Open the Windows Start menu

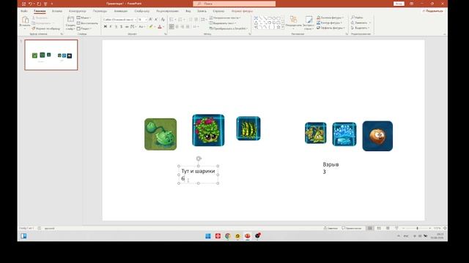pos(208,236)
